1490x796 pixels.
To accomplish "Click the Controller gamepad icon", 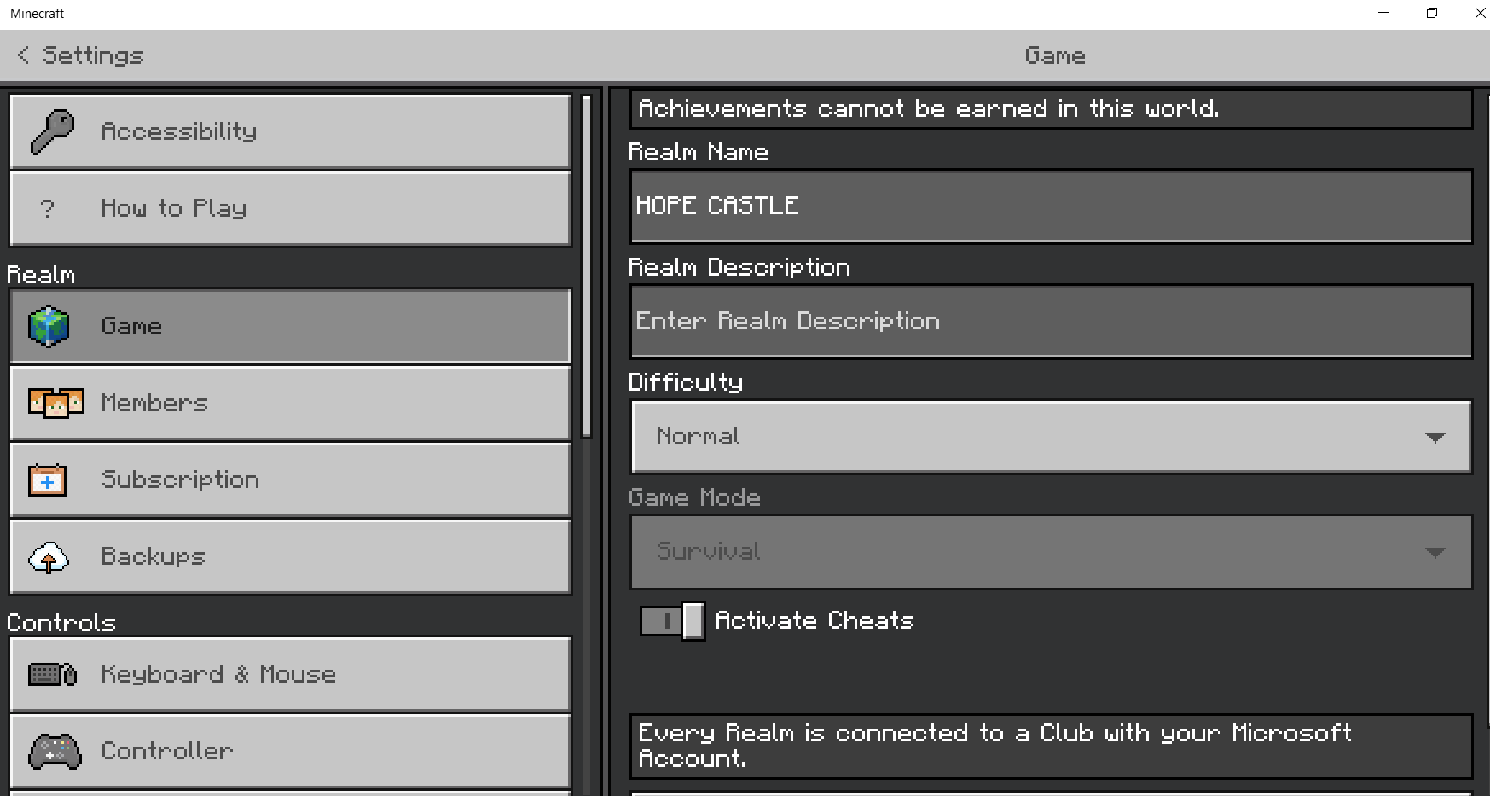I will pos(55,751).
